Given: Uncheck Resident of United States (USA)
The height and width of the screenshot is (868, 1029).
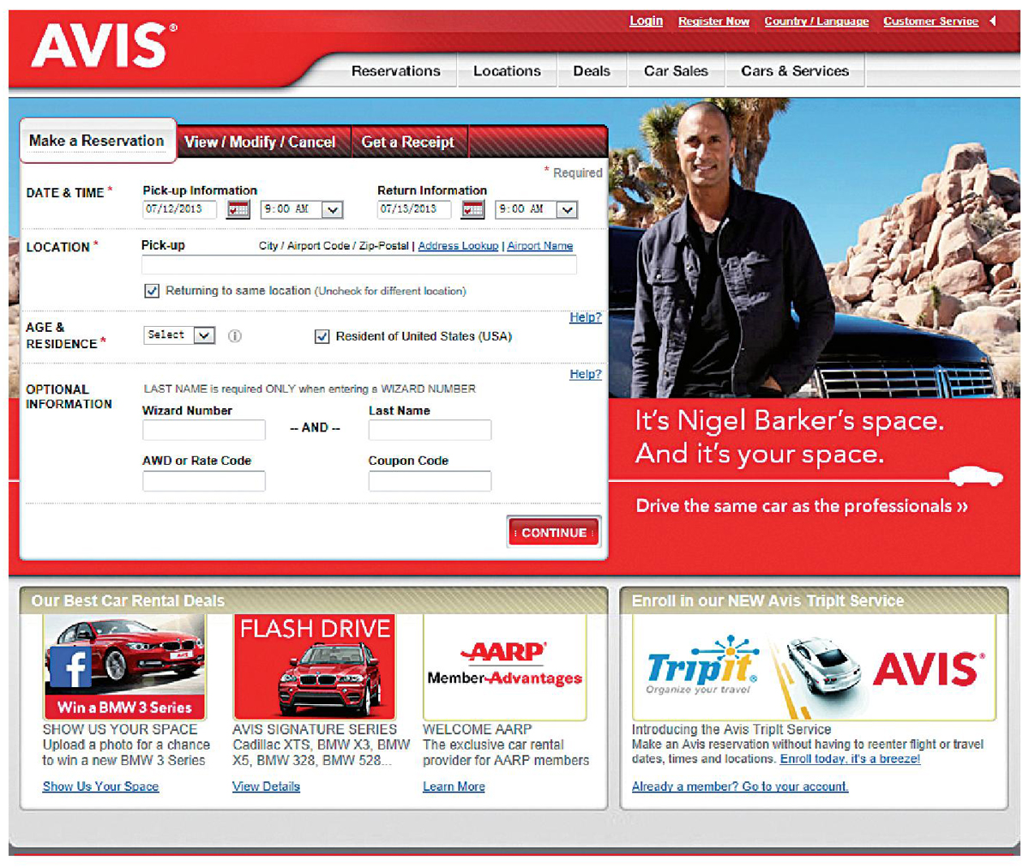Looking at the screenshot, I should coord(322,336).
